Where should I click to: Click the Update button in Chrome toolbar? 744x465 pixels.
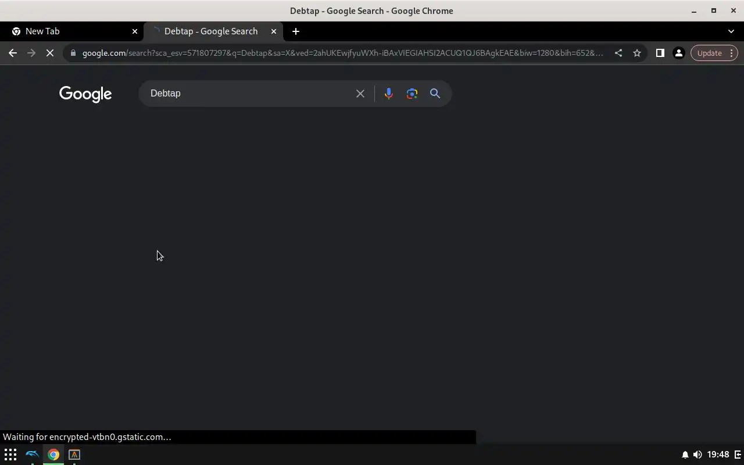click(709, 53)
